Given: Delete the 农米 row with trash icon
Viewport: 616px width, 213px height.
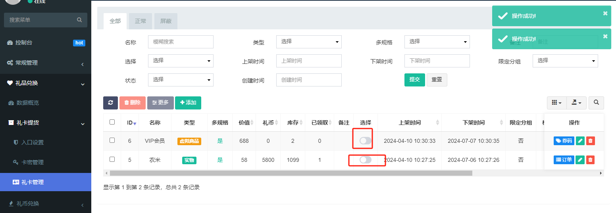Looking at the screenshot, I should (x=591, y=159).
